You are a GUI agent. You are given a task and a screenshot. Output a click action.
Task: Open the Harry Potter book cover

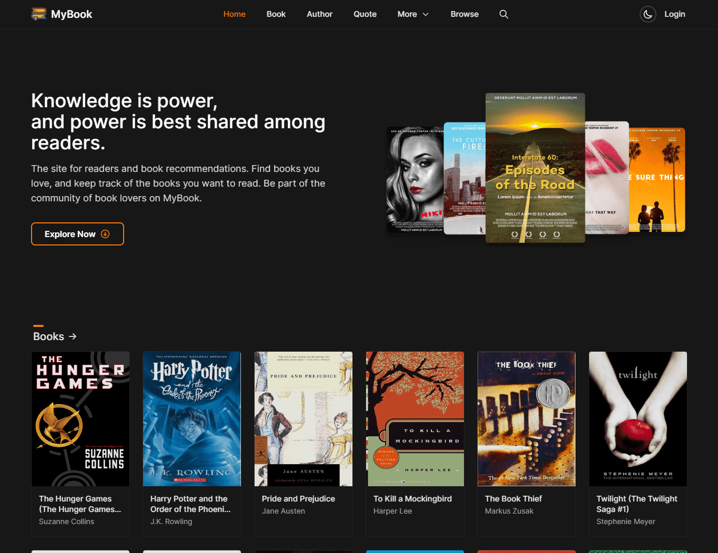point(192,419)
